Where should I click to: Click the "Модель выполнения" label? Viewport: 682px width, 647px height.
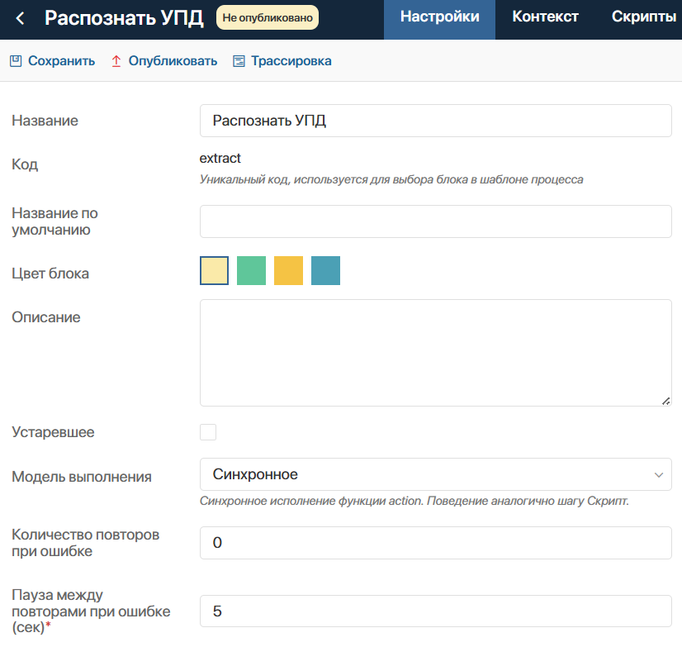[82, 477]
